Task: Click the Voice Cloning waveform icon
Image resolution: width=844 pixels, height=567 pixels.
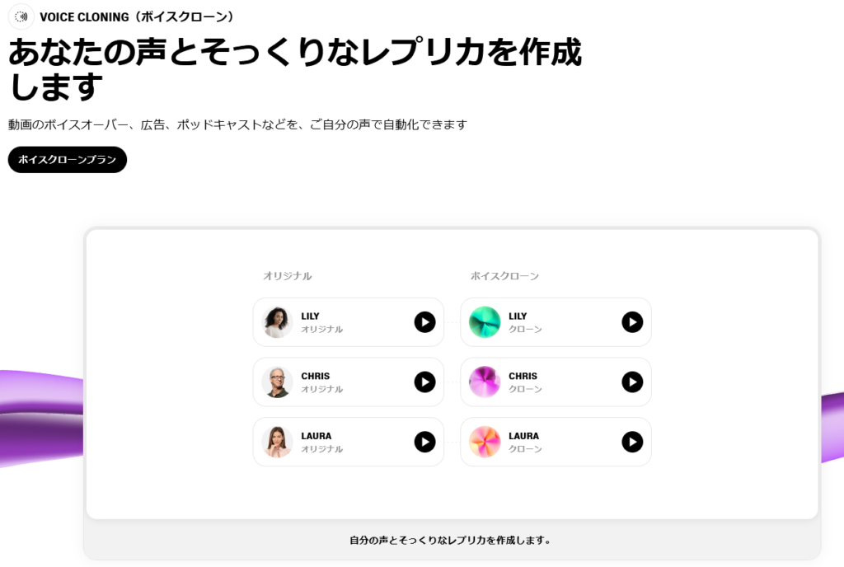Action: click(21, 16)
